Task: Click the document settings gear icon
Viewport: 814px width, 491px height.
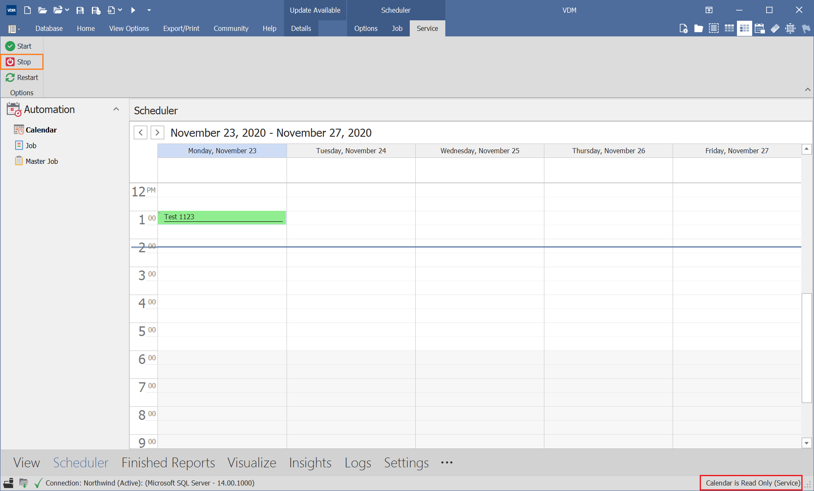Action: click(683, 28)
